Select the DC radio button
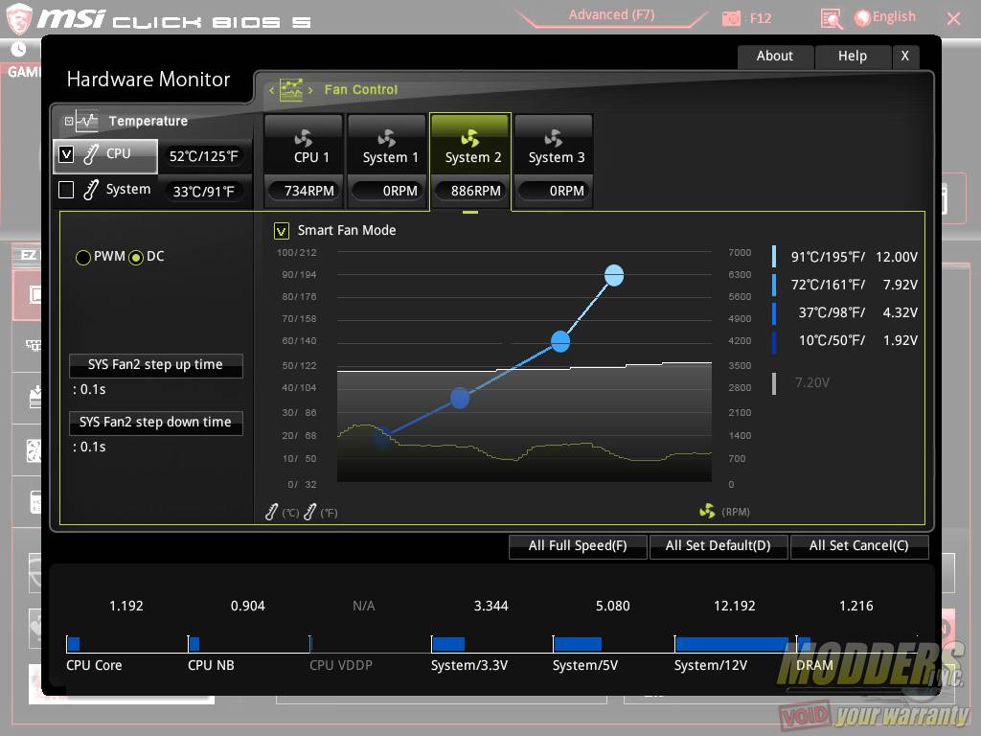The width and height of the screenshot is (981, 736). [x=136, y=257]
